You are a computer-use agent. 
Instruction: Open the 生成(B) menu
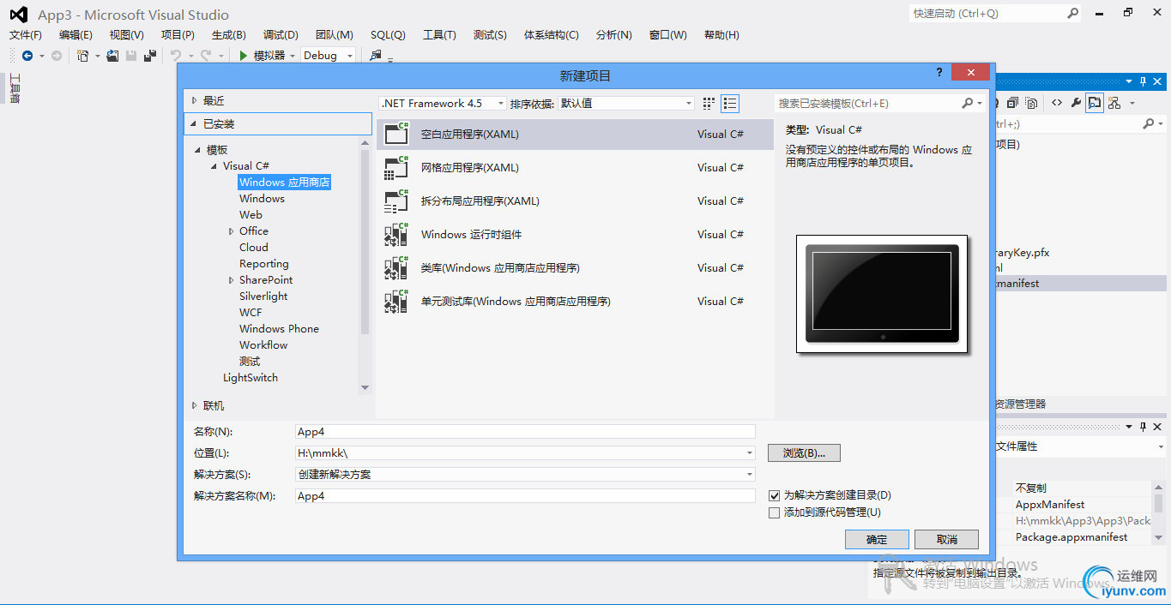[x=229, y=35]
